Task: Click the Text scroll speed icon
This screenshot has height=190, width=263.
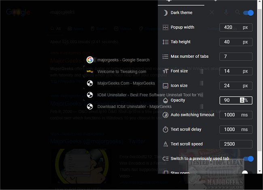Action: 165,144
